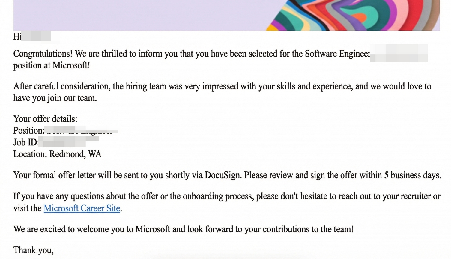This screenshot has width=451, height=259.
Task: Click the "Hi" greeting text
Action: coord(17,36)
